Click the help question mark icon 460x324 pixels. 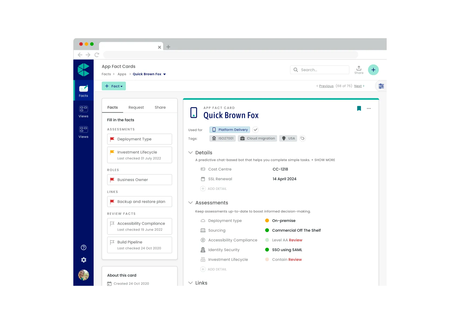(x=84, y=248)
